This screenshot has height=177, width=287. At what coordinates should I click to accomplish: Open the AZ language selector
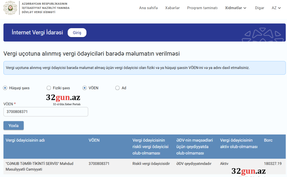276,8
